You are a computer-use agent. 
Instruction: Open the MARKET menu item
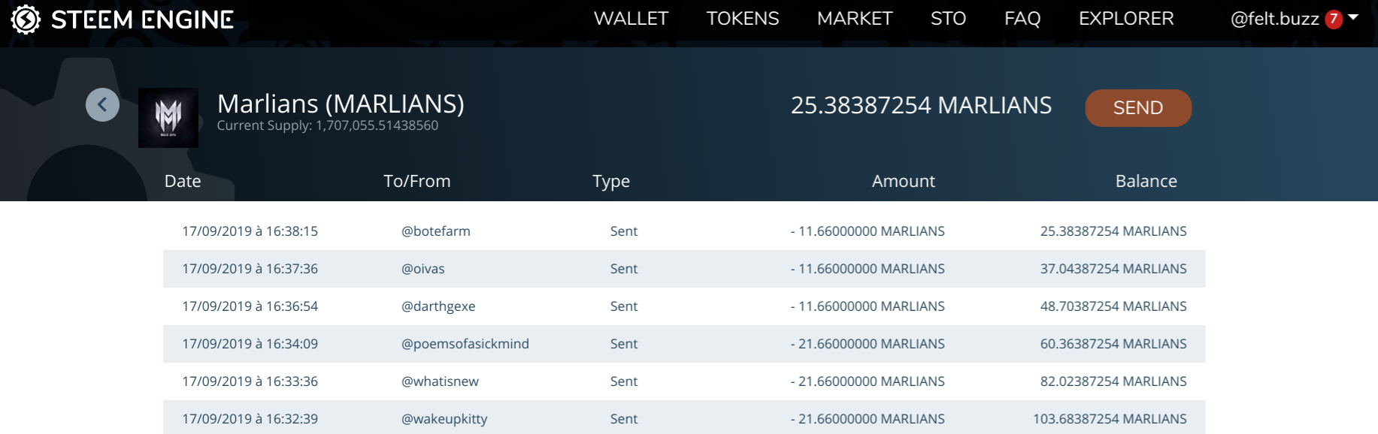(x=855, y=19)
